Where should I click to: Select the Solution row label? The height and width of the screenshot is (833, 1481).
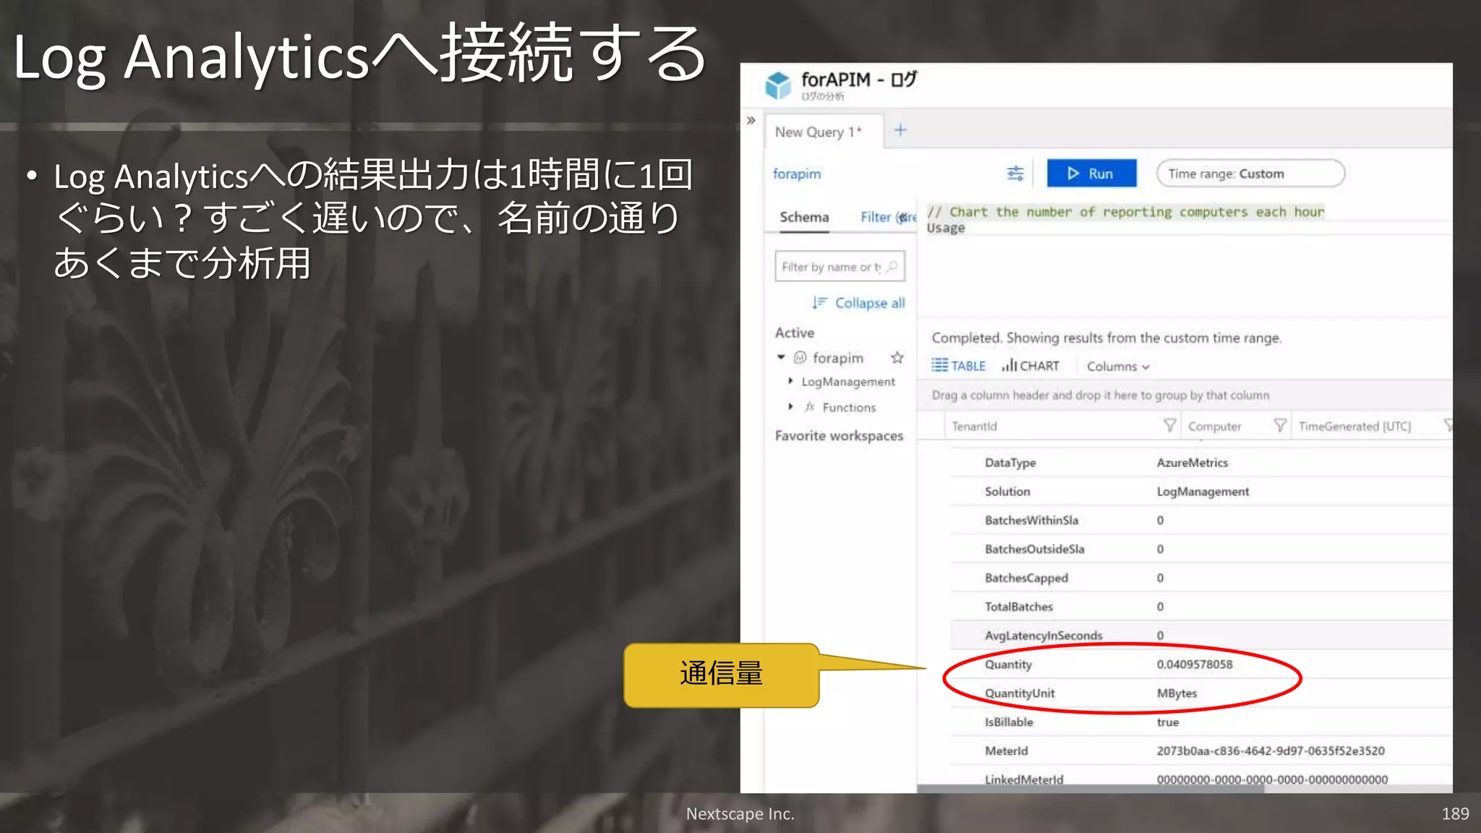[1007, 492]
